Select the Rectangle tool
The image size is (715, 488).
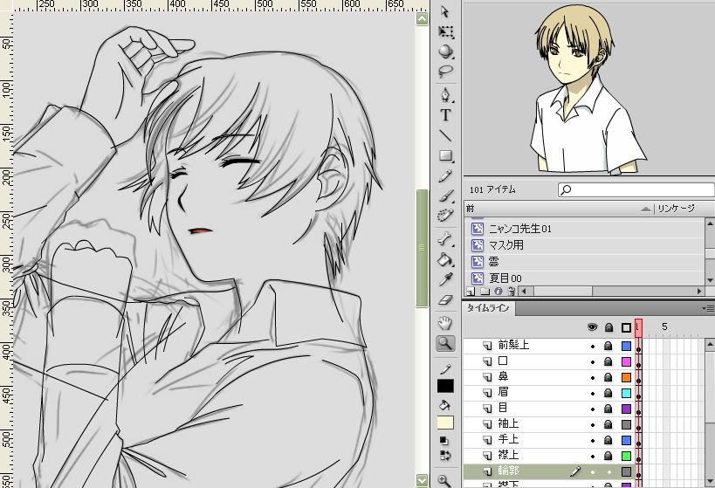click(445, 155)
